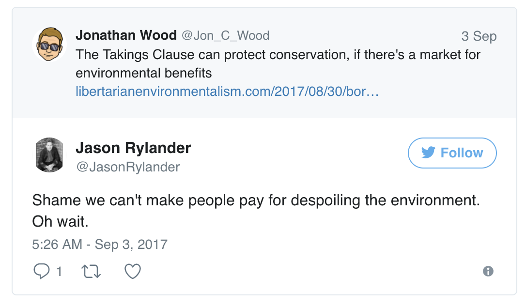Screen dimensions: 526x307
Task: Click the reply speech bubble icon
Action: tap(41, 271)
